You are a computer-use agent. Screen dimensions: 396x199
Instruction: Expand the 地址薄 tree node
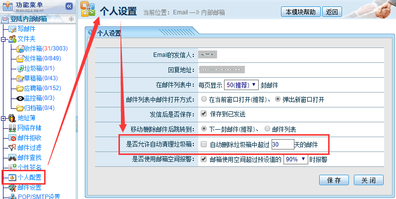pyautogui.click(x=3, y=118)
